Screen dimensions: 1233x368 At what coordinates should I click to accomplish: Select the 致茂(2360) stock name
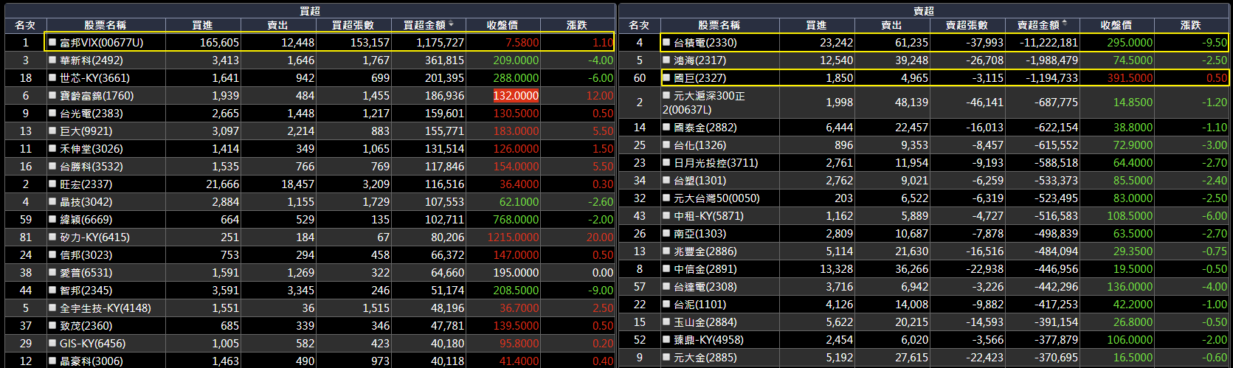click(x=86, y=325)
